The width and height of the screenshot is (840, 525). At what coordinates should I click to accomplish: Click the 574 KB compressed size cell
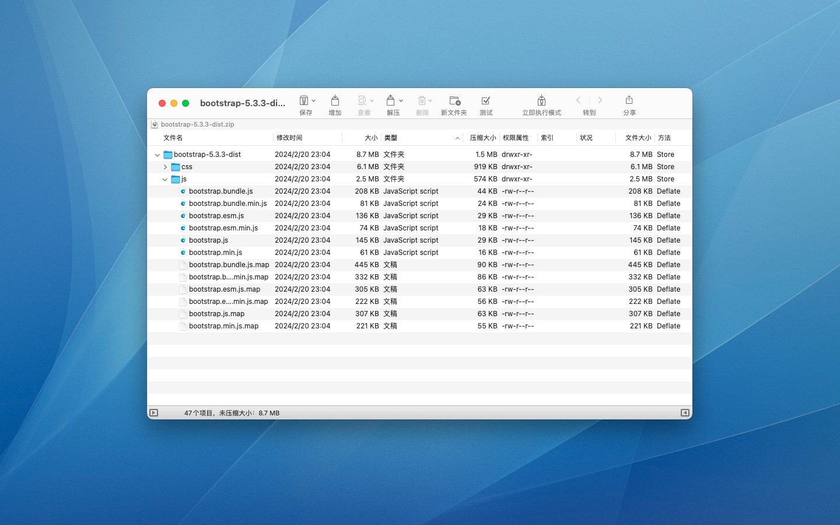pyautogui.click(x=485, y=179)
